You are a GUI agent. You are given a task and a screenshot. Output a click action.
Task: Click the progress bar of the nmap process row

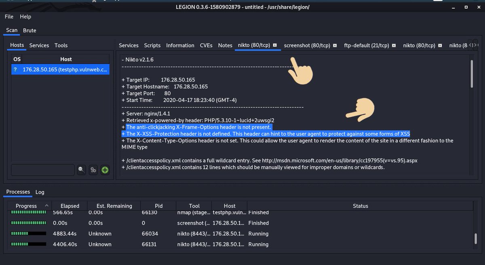(x=28, y=212)
